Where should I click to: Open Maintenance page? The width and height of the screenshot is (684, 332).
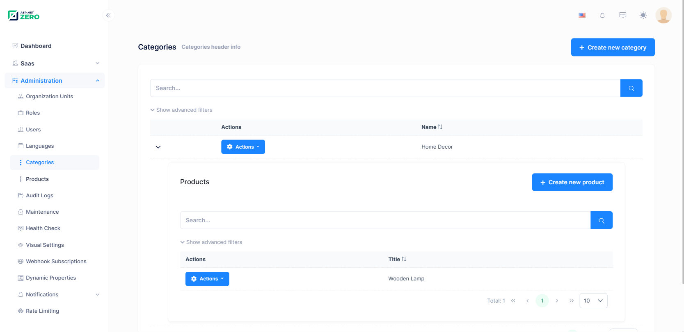click(x=42, y=212)
